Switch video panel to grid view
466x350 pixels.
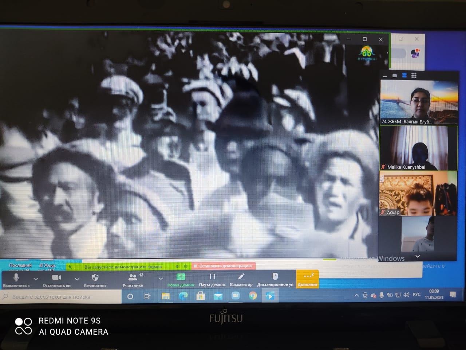tap(414, 75)
